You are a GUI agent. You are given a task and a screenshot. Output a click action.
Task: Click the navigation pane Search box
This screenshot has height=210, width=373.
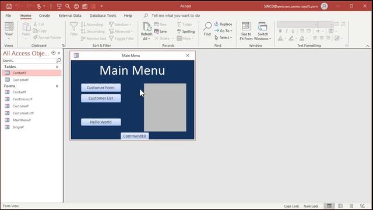click(29, 61)
